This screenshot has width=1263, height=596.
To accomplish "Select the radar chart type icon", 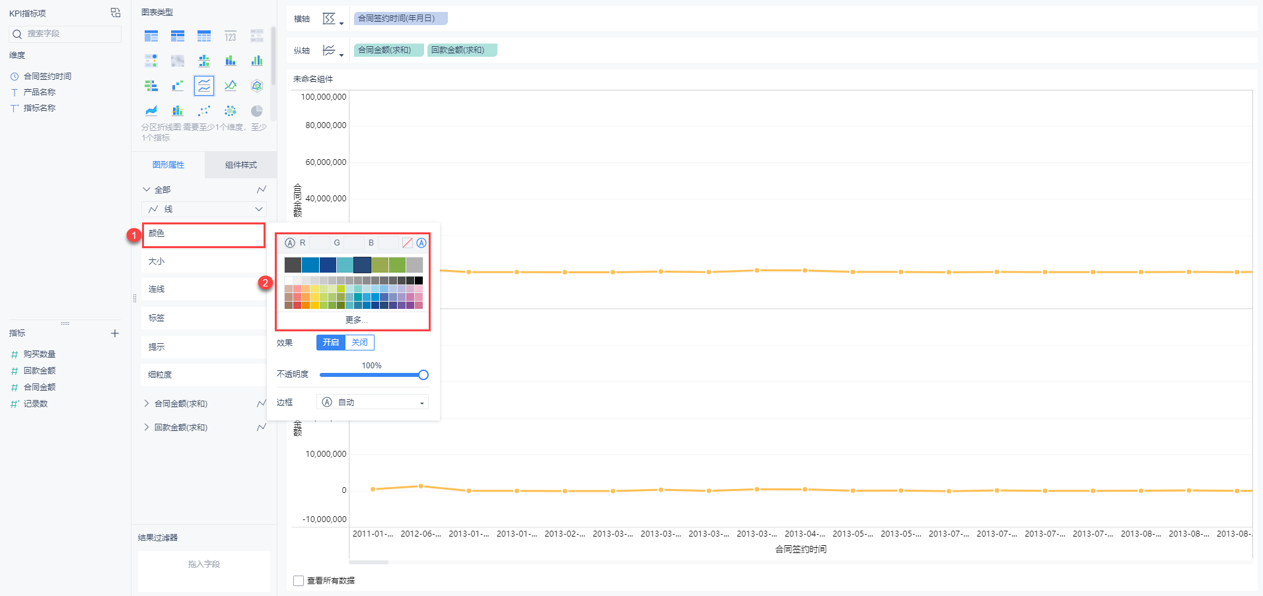I will (x=257, y=86).
